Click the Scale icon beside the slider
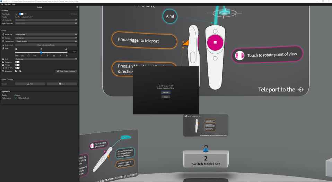Screen dimensions: 332x182 click(3, 48)
